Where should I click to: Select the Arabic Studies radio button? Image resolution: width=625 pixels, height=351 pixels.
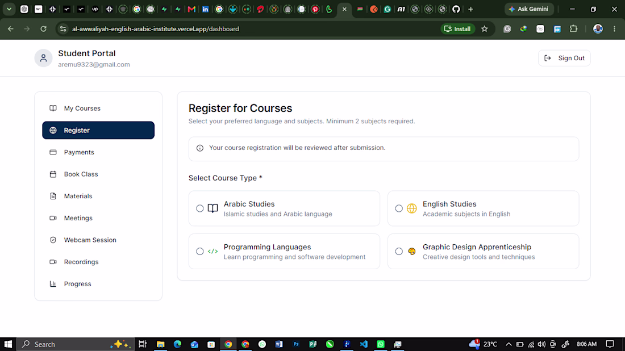pyautogui.click(x=199, y=208)
